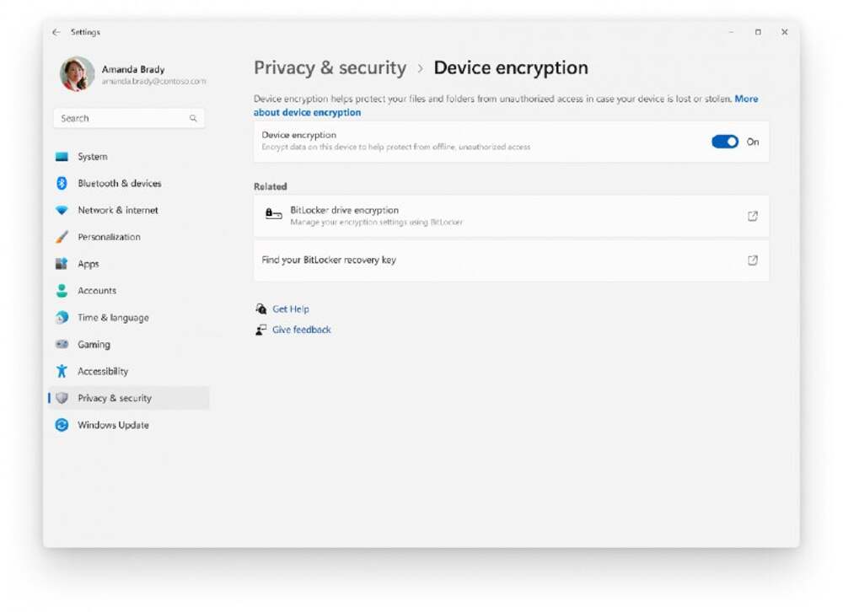Open external link icon for BitLocker recovery key
The height and width of the screenshot is (612, 843).
click(753, 260)
